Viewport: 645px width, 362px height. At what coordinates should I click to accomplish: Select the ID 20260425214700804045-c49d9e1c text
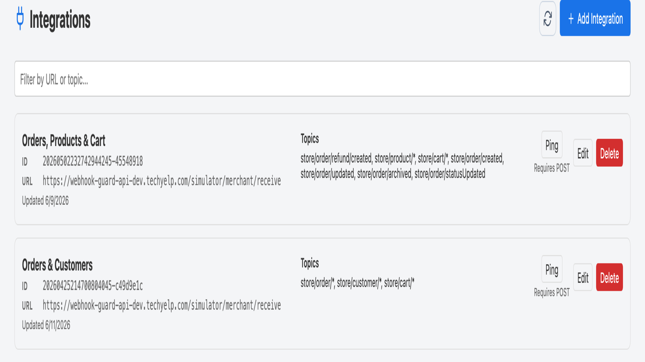[93, 286]
